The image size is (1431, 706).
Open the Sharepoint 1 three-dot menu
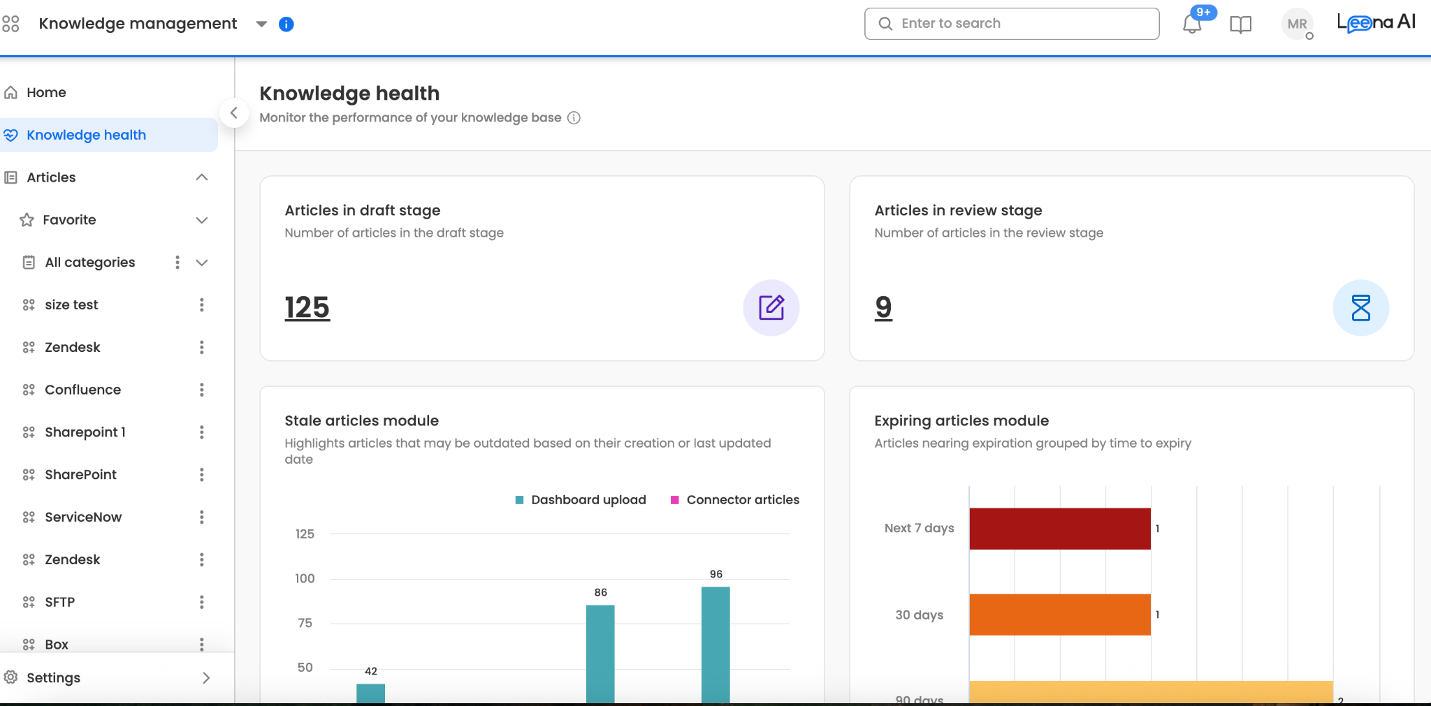pyautogui.click(x=202, y=432)
